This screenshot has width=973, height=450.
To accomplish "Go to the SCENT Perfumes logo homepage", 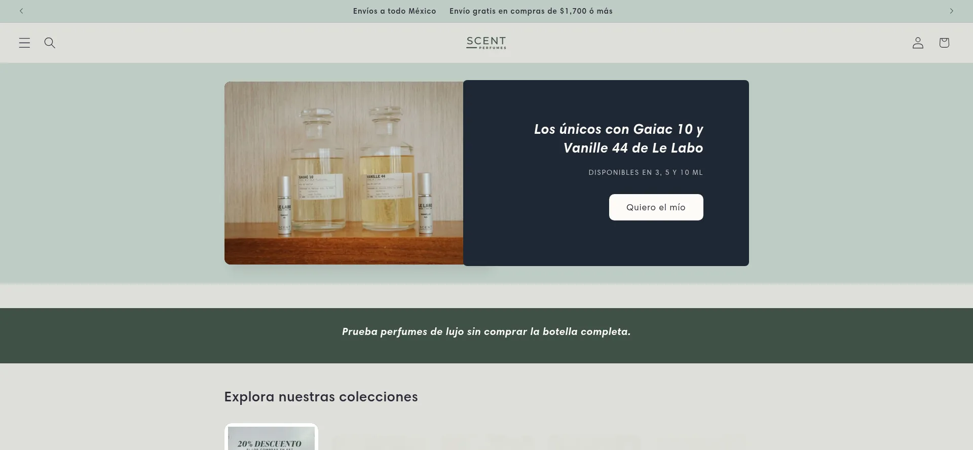I will click(x=486, y=43).
